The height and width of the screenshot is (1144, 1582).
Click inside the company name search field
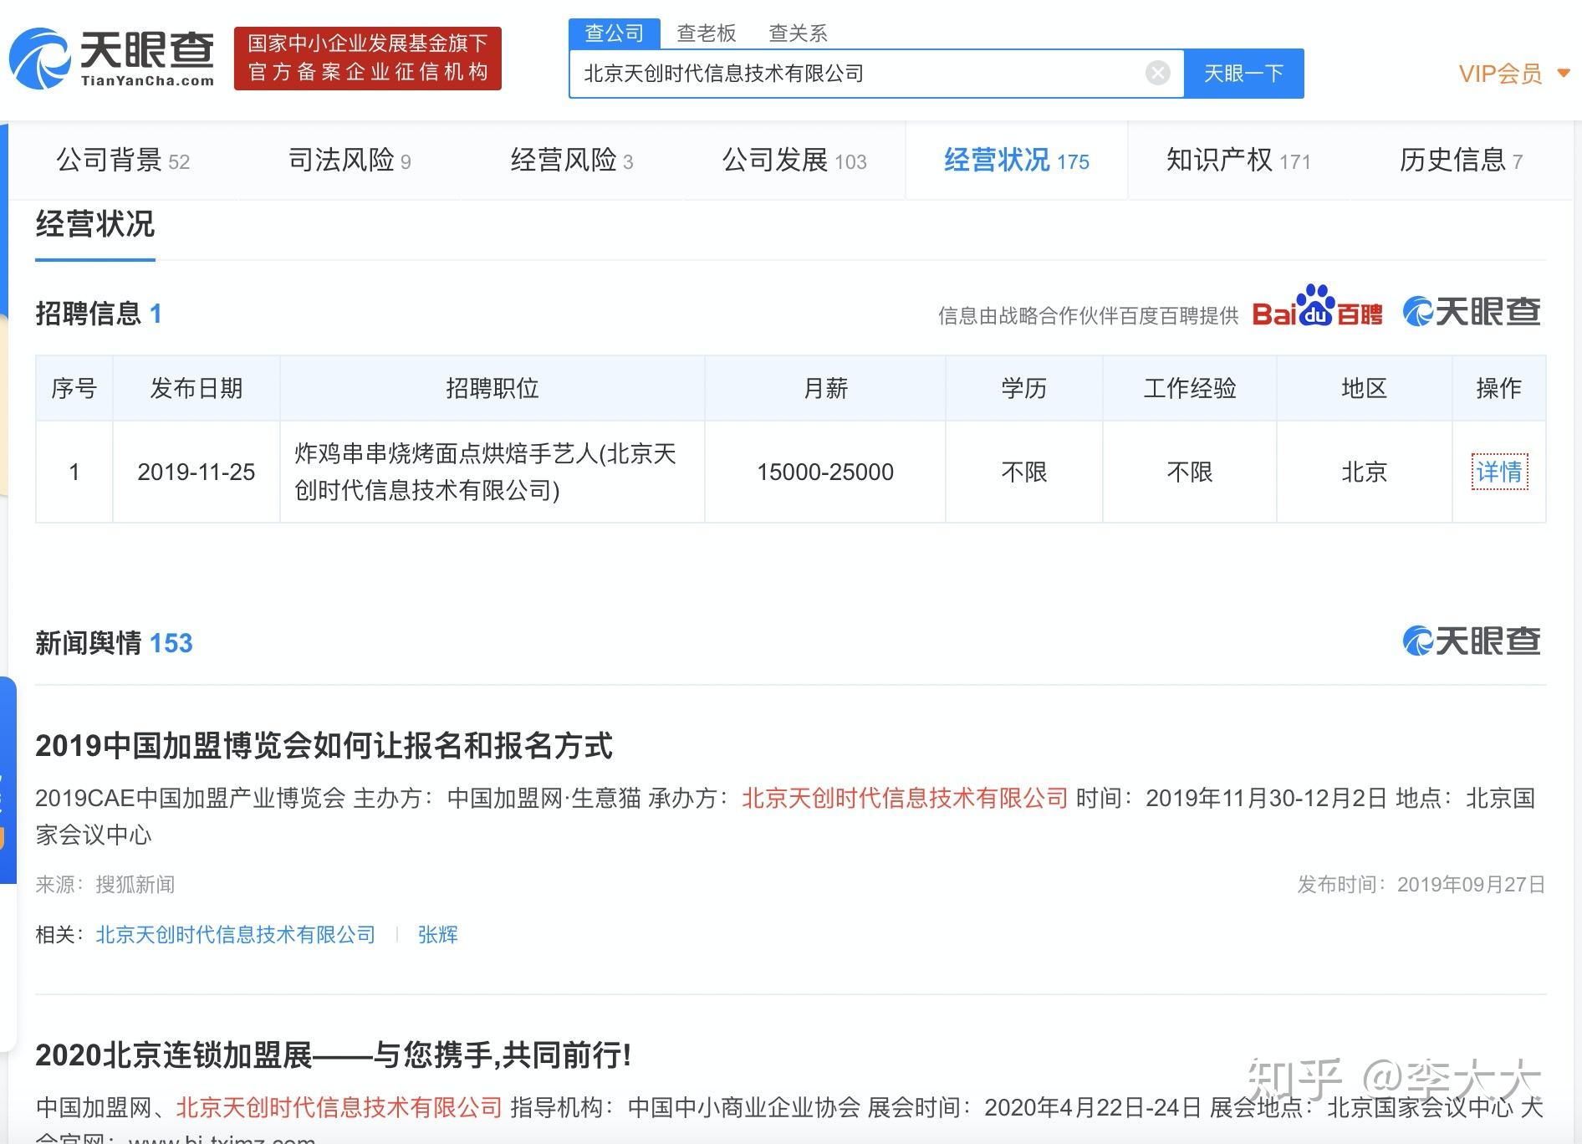coord(857,74)
